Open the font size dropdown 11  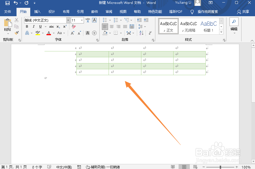coord(82,20)
